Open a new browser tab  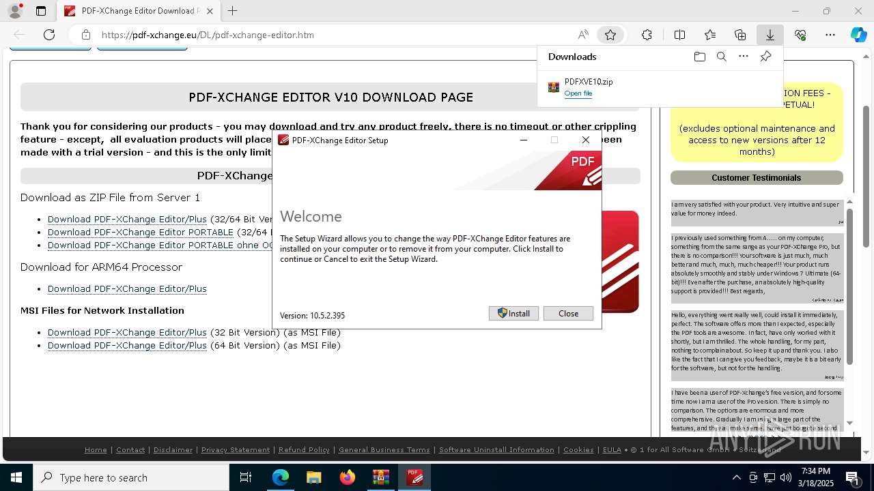[233, 11]
